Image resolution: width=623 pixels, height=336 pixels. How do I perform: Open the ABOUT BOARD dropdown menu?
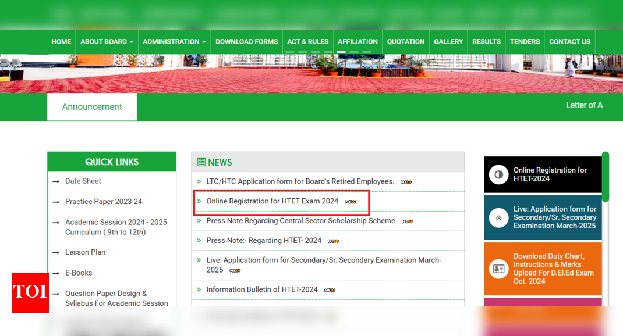click(106, 41)
